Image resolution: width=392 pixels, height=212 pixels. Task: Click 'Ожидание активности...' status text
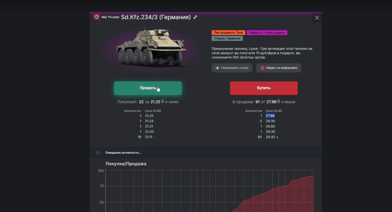(x=123, y=153)
